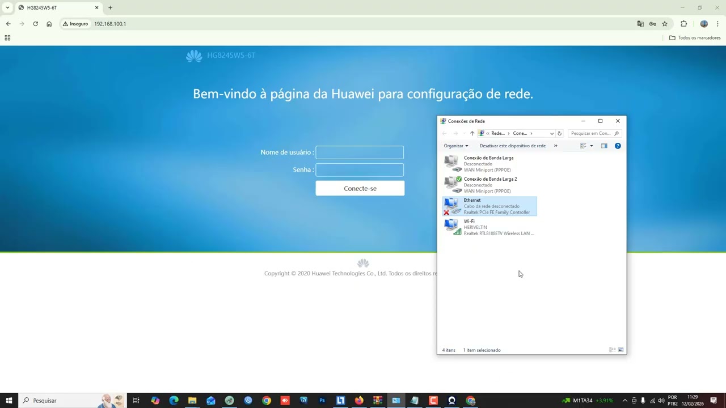Click the M1TA34 stock widget on taskbar
The height and width of the screenshot is (408, 726).
pyautogui.click(x=587, y=401)
